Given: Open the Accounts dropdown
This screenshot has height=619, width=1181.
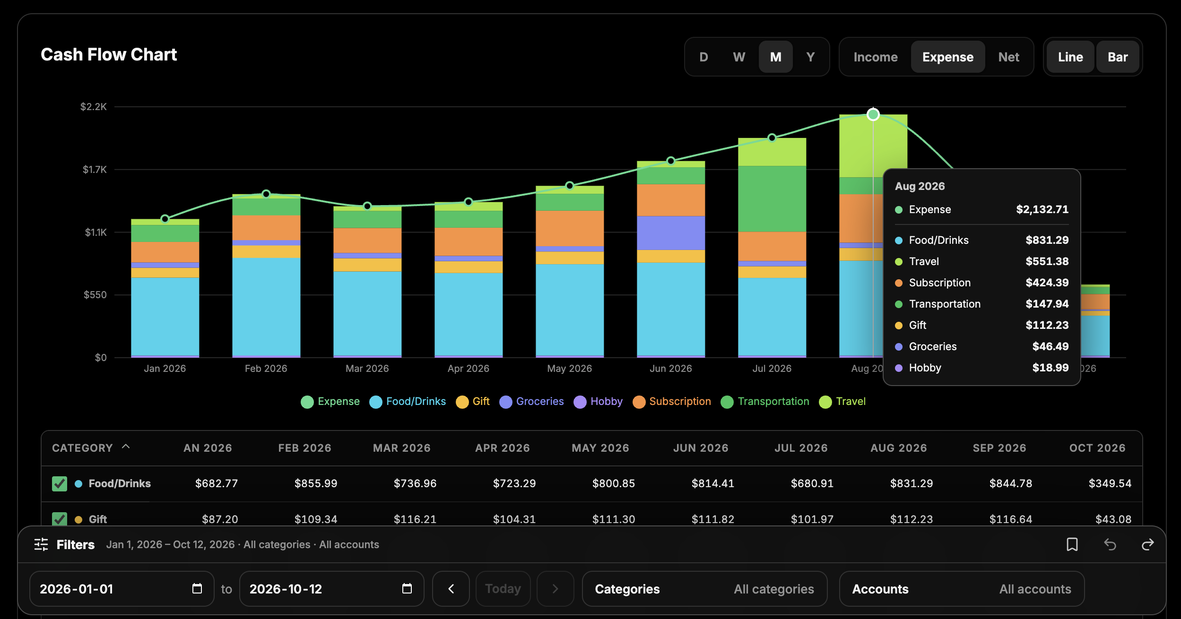Looking at the screenshot, I should click(962, 589).
